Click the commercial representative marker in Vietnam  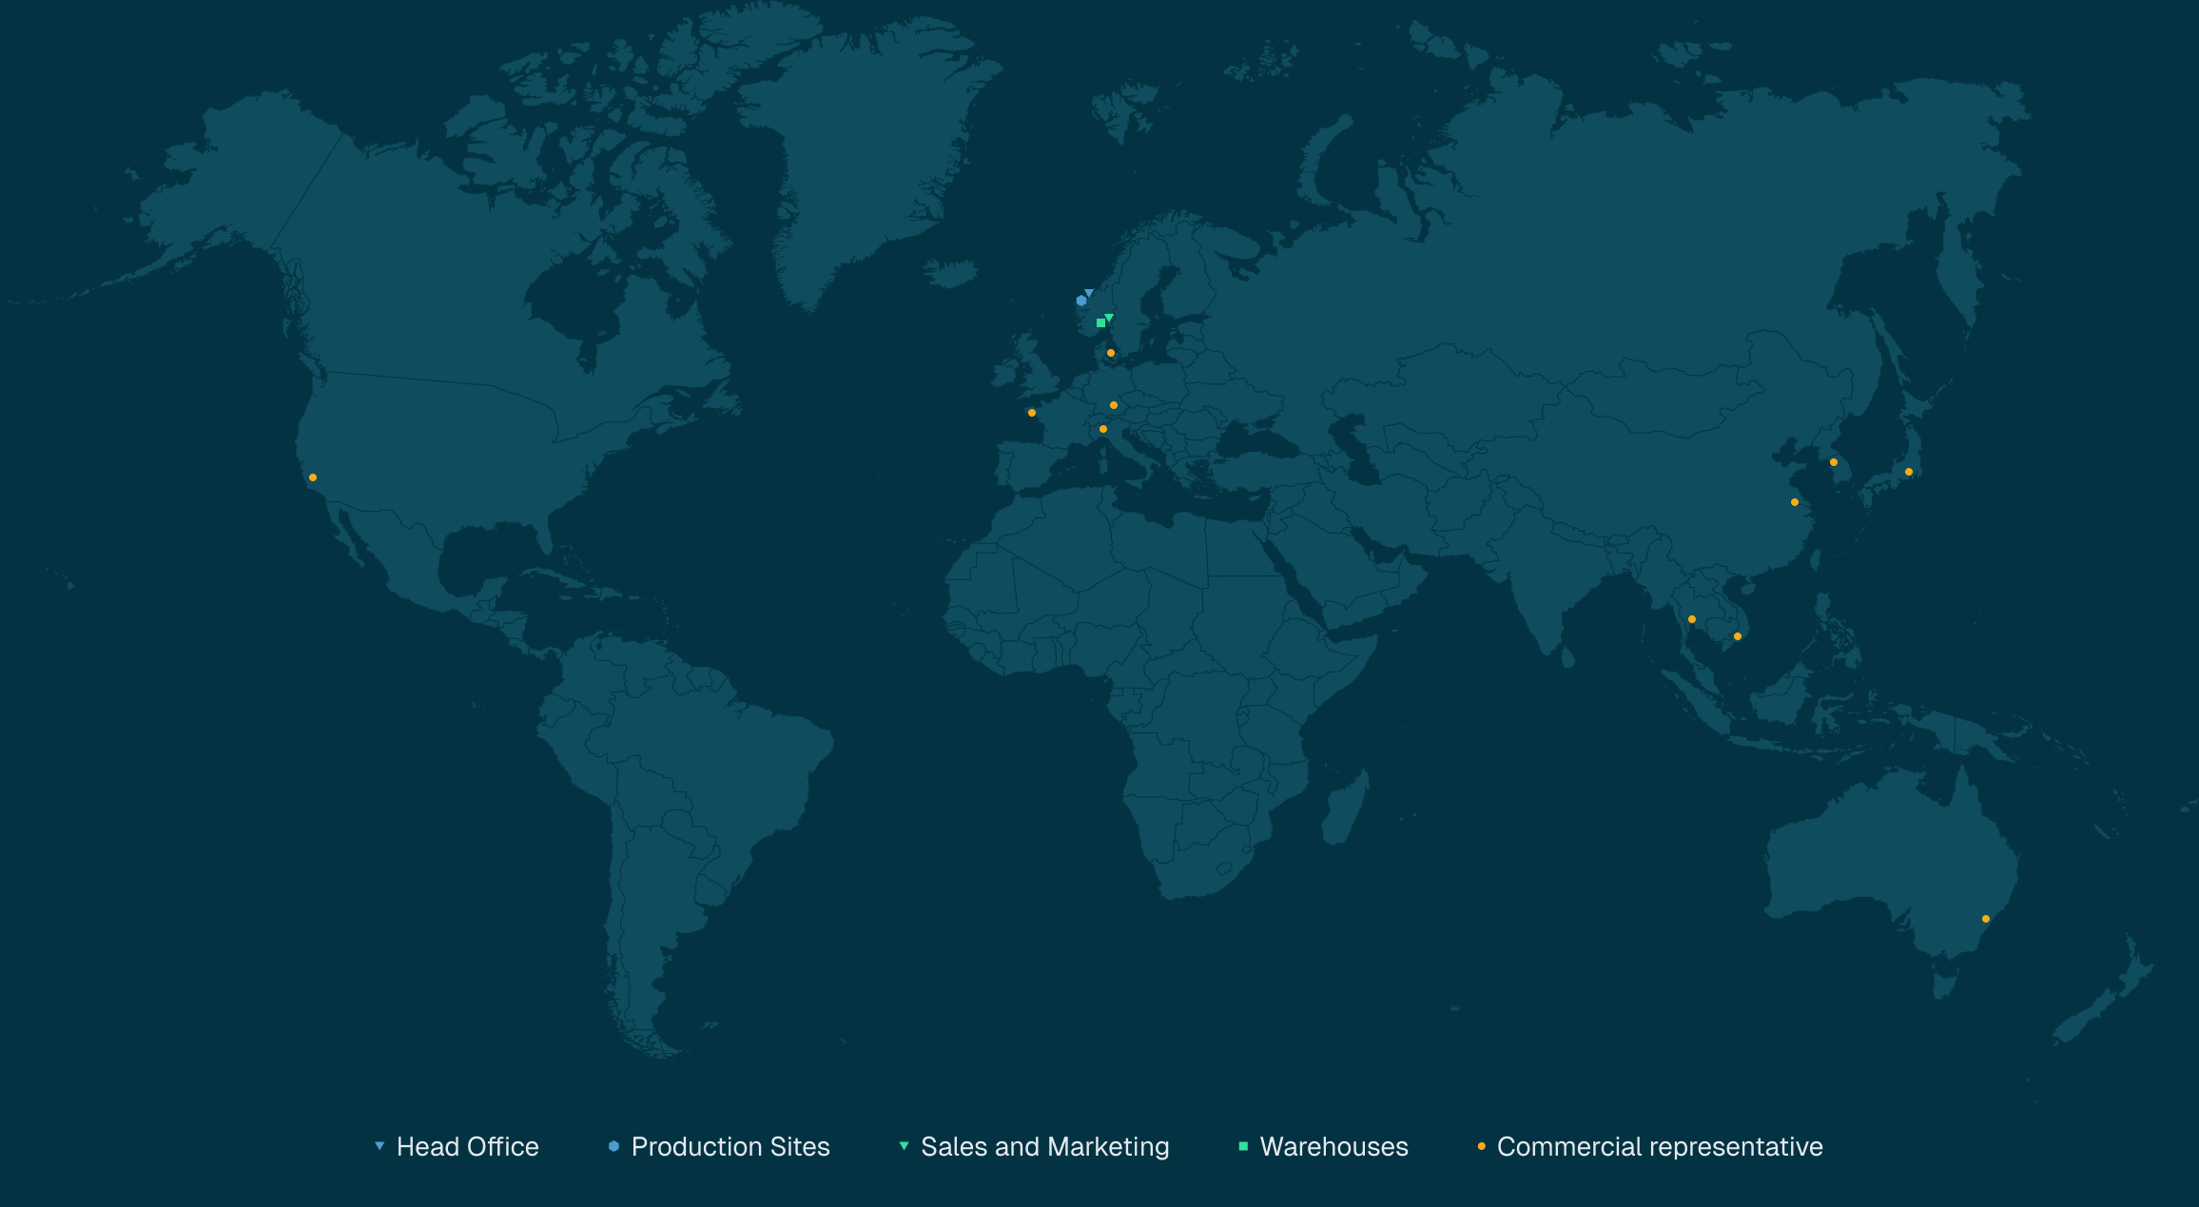(1738, 634)
